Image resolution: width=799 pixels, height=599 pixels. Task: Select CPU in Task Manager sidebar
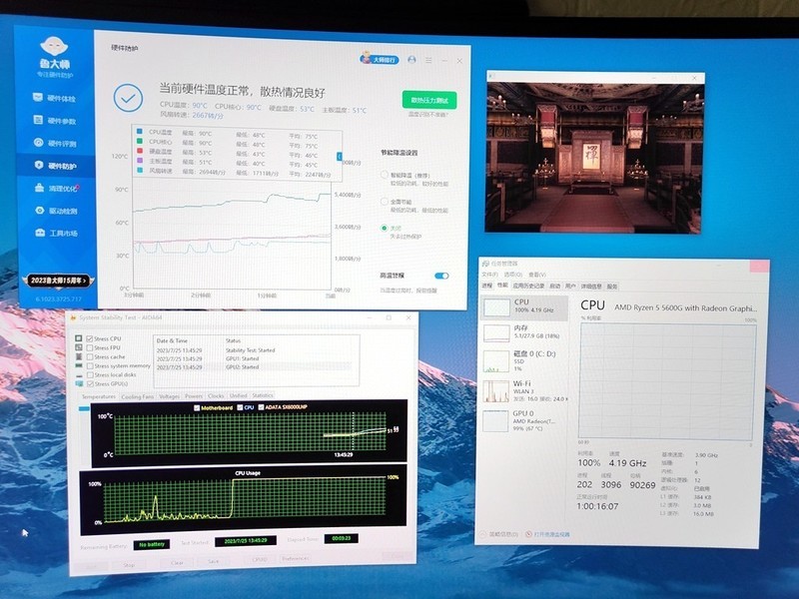click(524, 307)
